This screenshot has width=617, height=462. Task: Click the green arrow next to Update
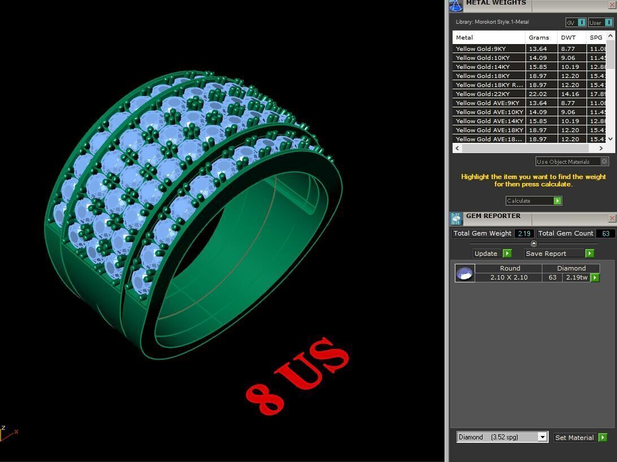click(507, 254)
